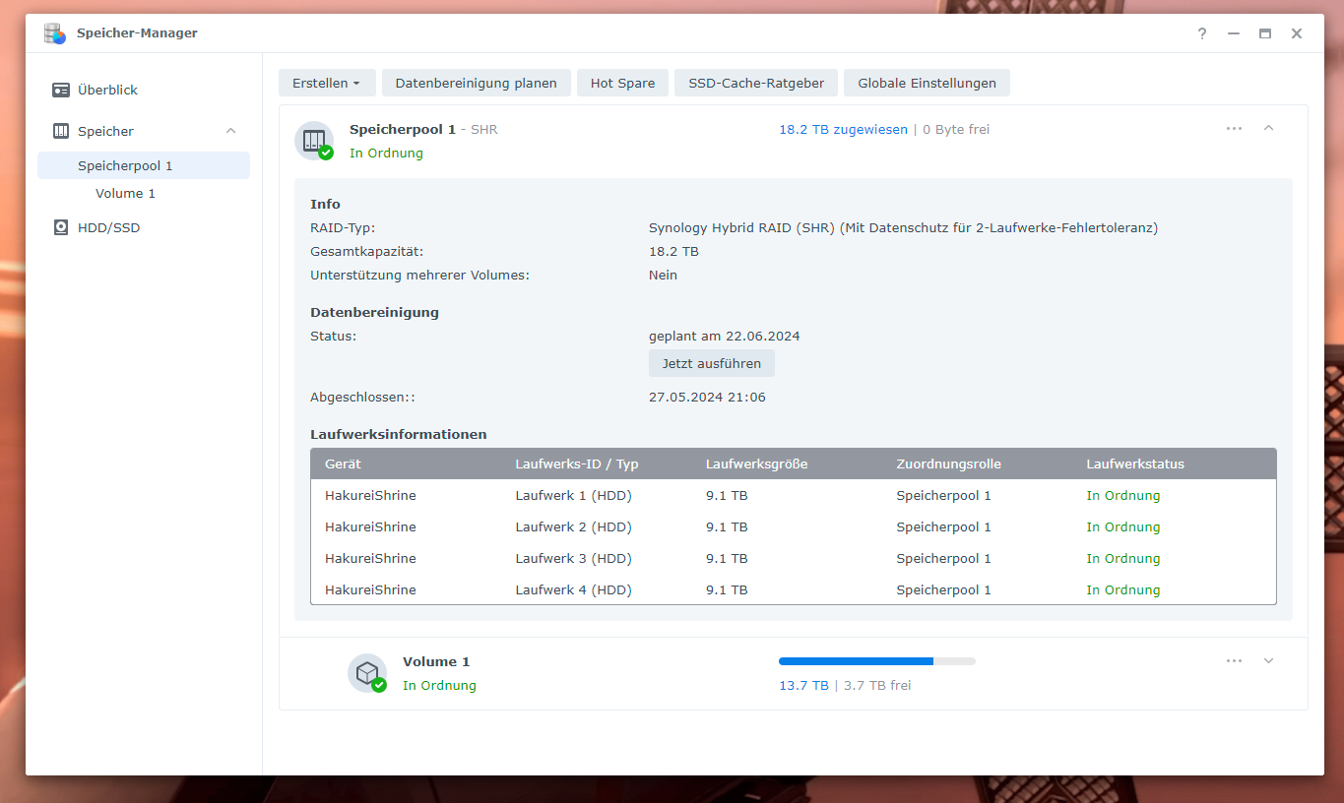The image size is (1344, 803).
Task: Click the Volume 1 cube icon
Action: click(367, 673)
